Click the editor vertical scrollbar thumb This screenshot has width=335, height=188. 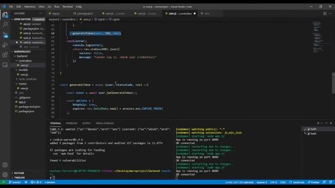(333, 83)
